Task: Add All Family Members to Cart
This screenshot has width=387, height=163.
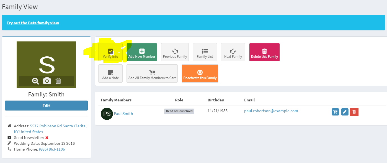Action: click(x=152, y=73)
